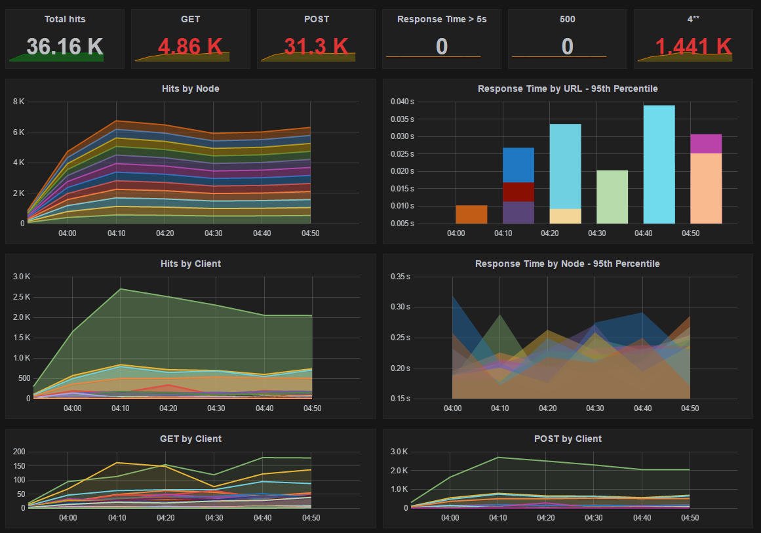Image resolution: width=761 pixels, height=533 pixels.
Task: Select the light green bar at 04:30
Action: click(x=612, y=197)
